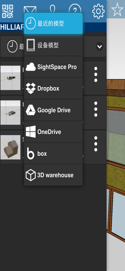Choose box storage entry
The height and width of the screenshot is (271, 125).
pyautogui.click(x=53, y=153)
